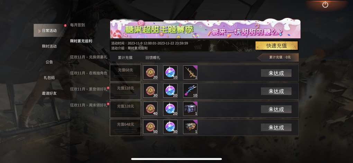This screenshot has height=163, width=353.
Task: Tap the gold trimmed crate in 648元 row
Action: click(190, 127)
